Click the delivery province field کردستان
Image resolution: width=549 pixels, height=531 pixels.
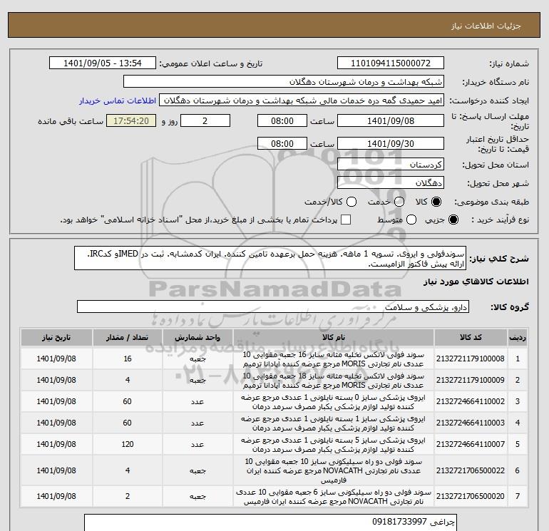(391, 165)
